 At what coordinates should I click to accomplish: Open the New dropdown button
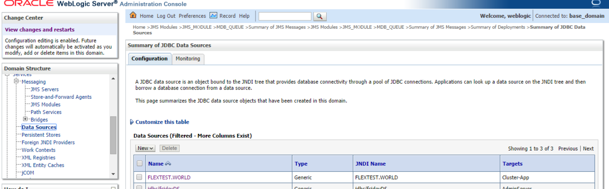point(146,148)
